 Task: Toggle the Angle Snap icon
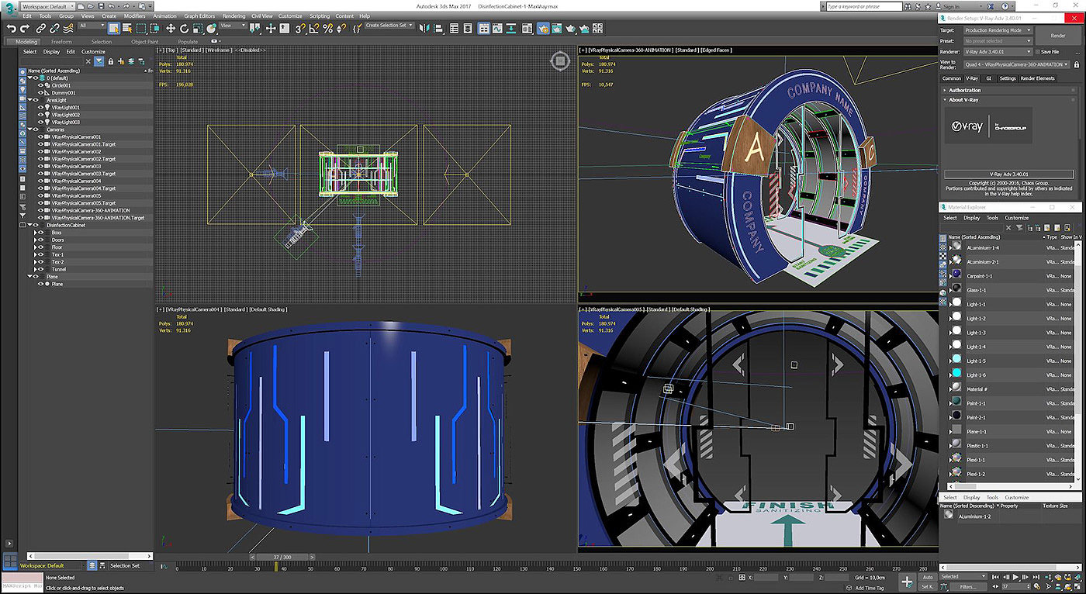(313, 29)
